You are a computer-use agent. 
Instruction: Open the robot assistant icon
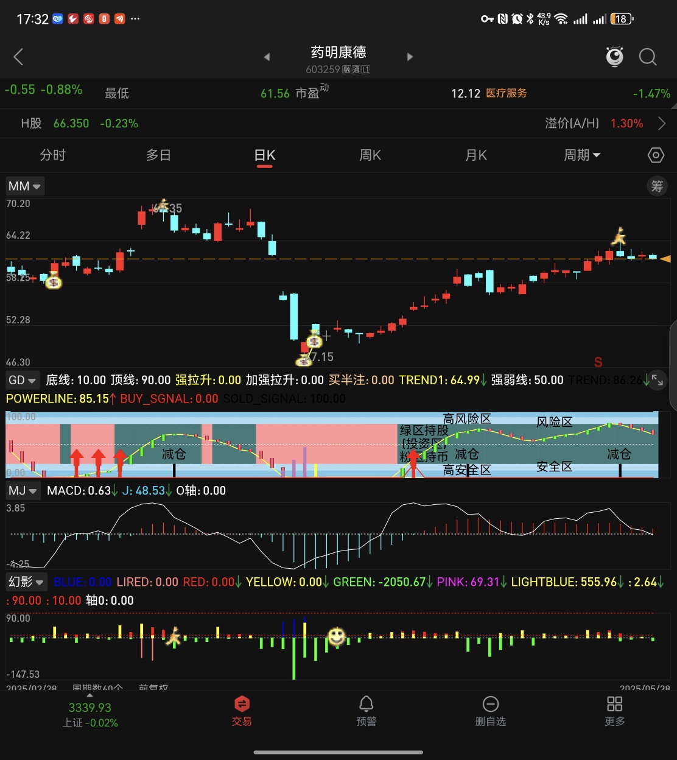point(615,57)
